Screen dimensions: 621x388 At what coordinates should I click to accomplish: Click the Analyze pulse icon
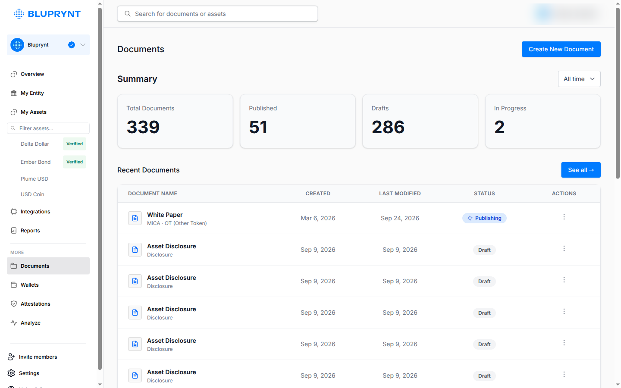14,323
